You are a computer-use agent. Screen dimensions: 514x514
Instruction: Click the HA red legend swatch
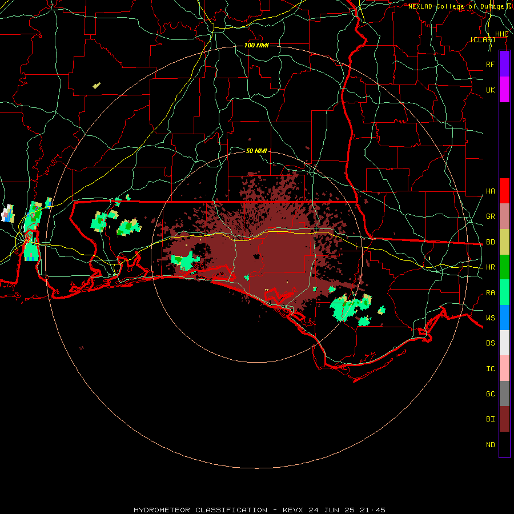(504, 191)
